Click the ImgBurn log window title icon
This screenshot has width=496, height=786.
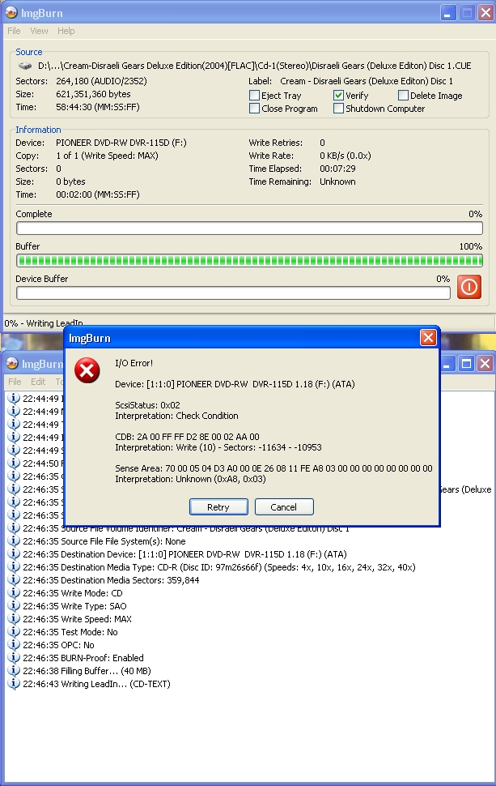click(12, 364)
